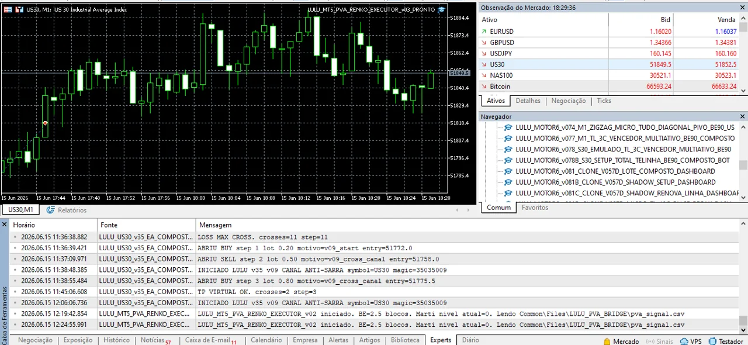Click the VPS cloud icon
Screen dimensions: 748x345
(x=684, y=341)
